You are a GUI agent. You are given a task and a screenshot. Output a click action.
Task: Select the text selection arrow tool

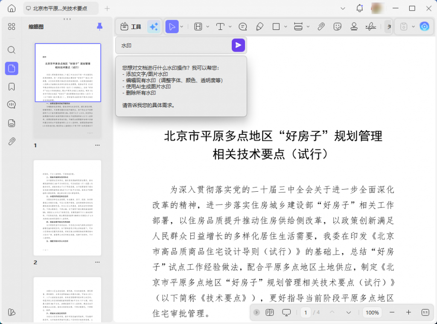point(172,26)
